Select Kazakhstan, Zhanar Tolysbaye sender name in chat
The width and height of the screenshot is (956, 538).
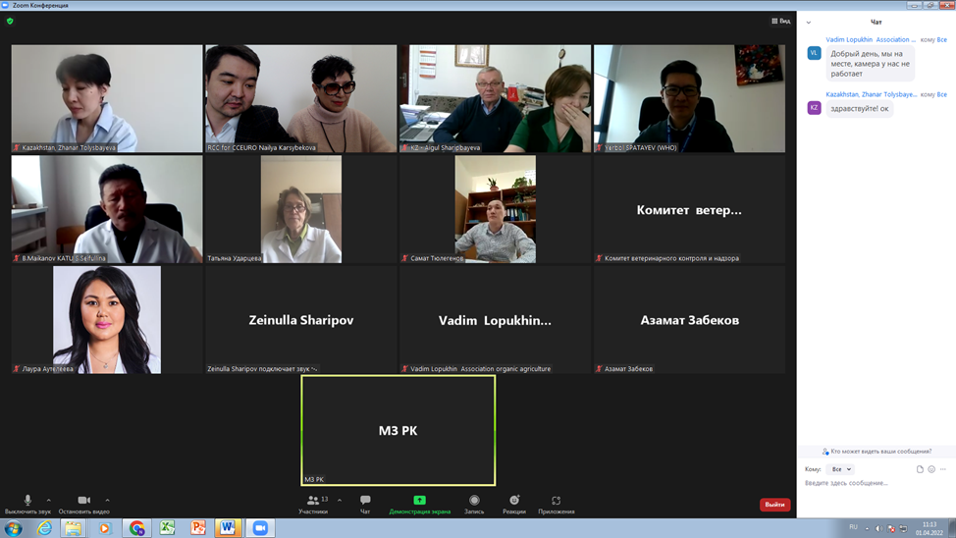pyautogui.click(x=872, y=94)
